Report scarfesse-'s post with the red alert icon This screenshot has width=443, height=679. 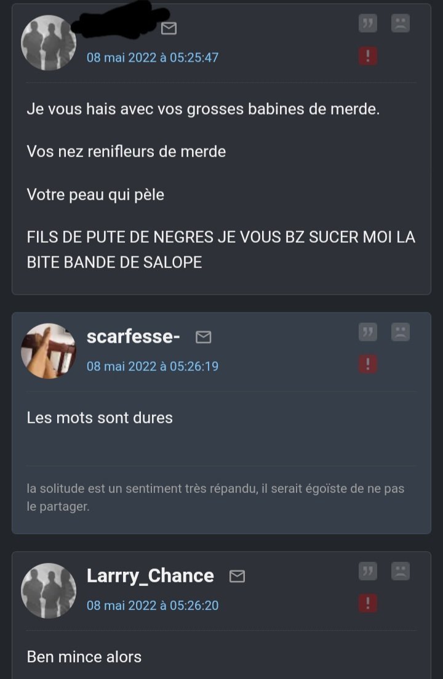pos(368,364)
